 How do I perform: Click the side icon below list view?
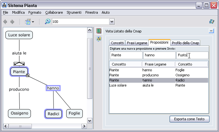(x=99, y=39)
